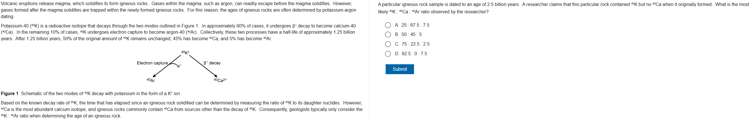Screen dimensions: 754x120
Task: Click the 40K+ label in Figure 1
Action: [x=185, y=53]
